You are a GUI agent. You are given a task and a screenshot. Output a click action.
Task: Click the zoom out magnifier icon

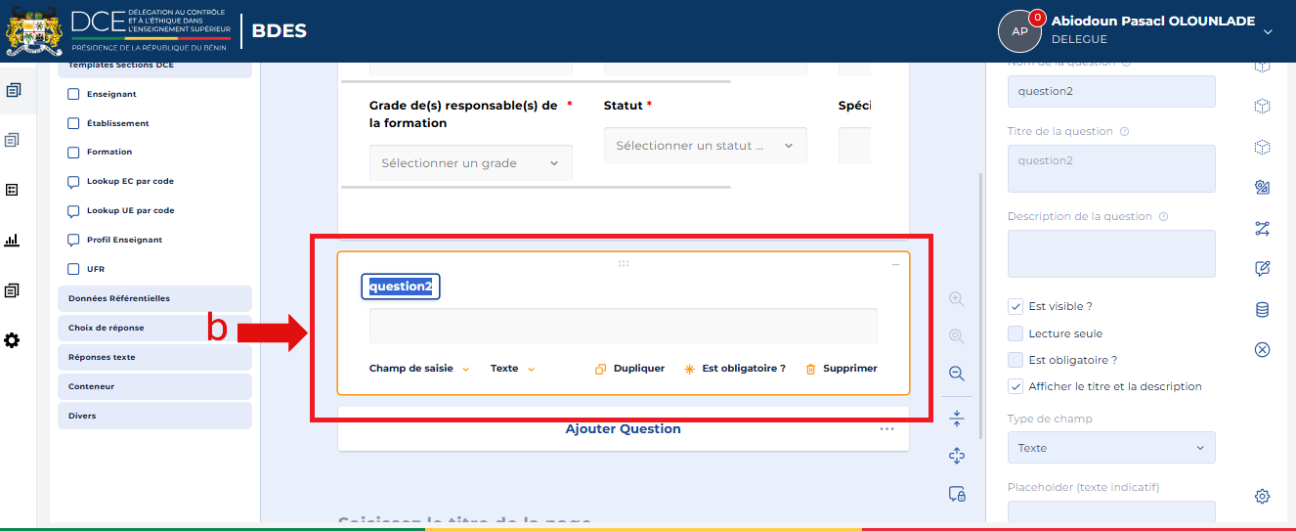point(957,374)
